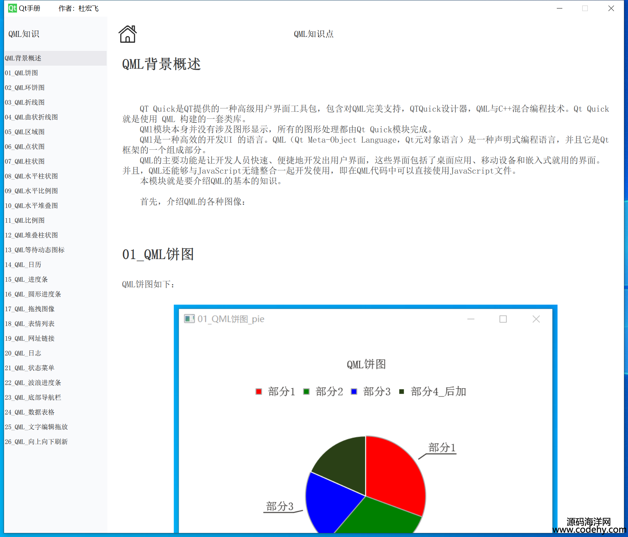Select the 13_QML等待动态图标 entry
This screenshot has height=537, width=628.
coord(55,250)
